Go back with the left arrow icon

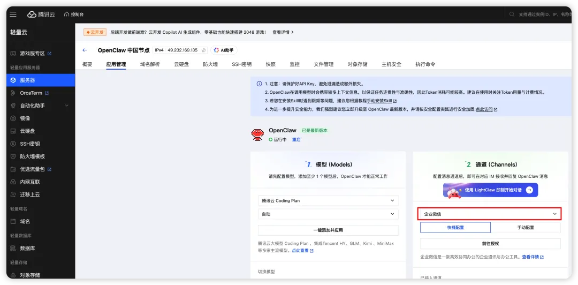point(85,50)
